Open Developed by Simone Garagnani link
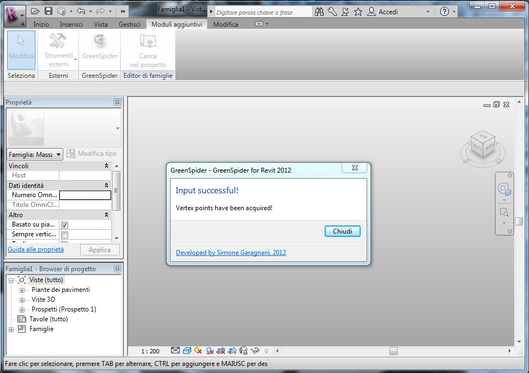Image resolution: width=529 pixels, height=373 pixels. click(x=231, y=253)
